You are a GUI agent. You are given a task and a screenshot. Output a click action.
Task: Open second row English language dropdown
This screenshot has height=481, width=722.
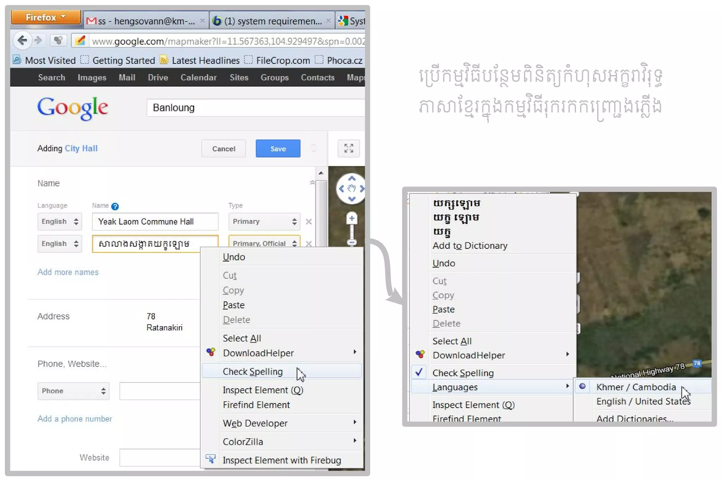coord(60,243)
